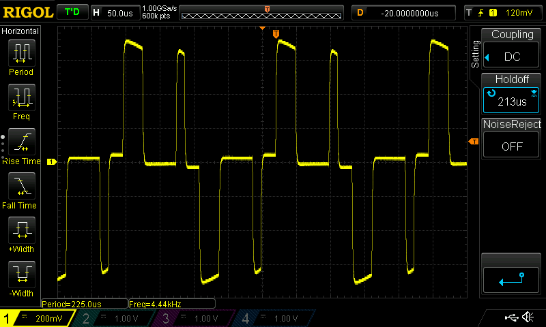This screenshot has height=327, width=546.
Task: Click the 1.00GSa/s sample rate text
Action: click(160, 8)
